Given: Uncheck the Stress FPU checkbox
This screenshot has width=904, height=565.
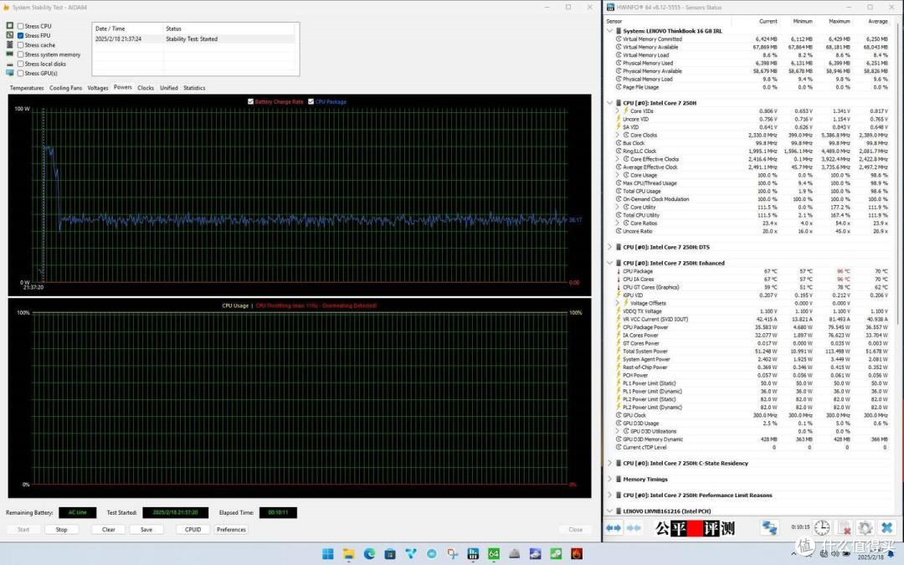Looking at the screenshot, I should pyautogui.click(x=21, y=36).
